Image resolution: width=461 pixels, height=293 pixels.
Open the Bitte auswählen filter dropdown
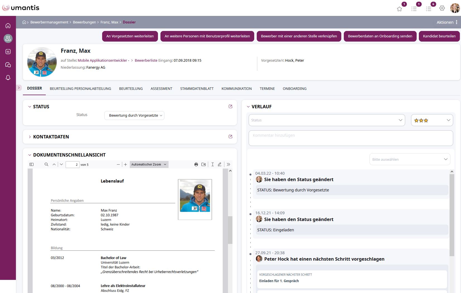tap(410, 159)
